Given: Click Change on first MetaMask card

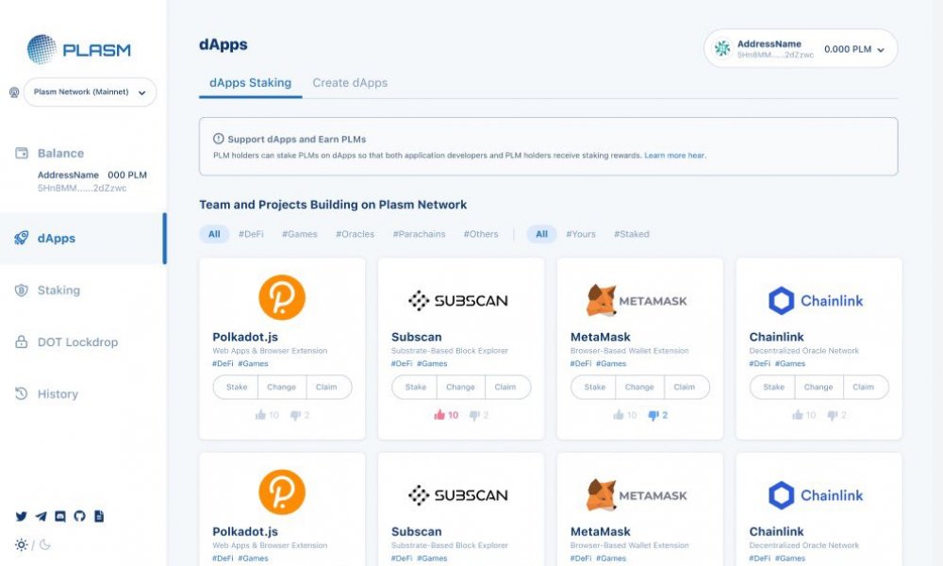Looking at the screenshot, I should click(639, 387).
